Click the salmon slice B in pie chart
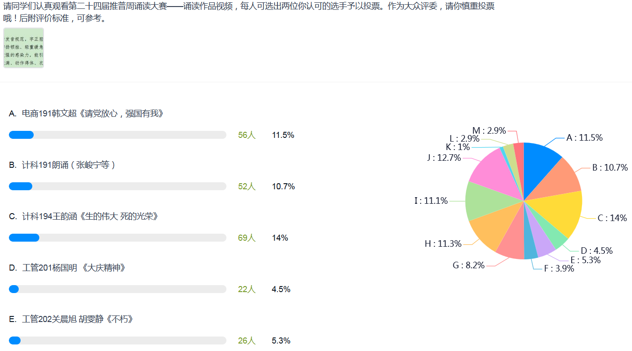Screen dimensions: 632x351 (x=559, y=179)
